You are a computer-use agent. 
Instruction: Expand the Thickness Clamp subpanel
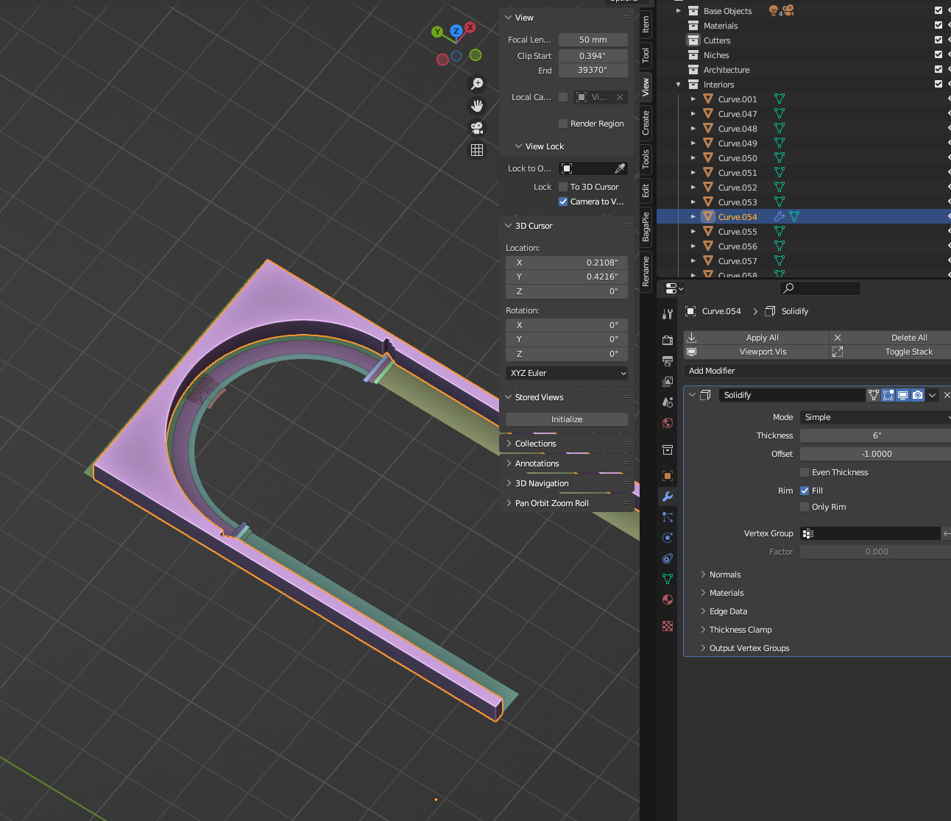pos(740,630)
